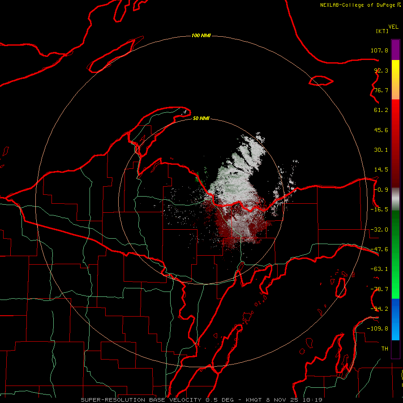Viewport: 403px width, 403px height.
Task: Click the 30.1 legend value
Action: pos(381,150)
